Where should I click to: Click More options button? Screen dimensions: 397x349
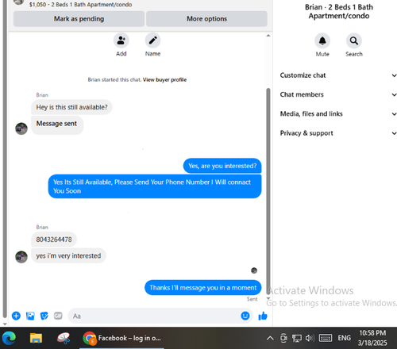(x=206, y=19)
